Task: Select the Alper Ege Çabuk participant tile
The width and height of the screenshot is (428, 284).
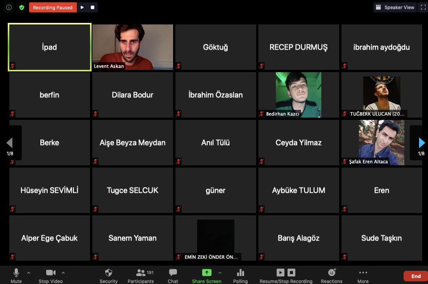Action: 50,238
